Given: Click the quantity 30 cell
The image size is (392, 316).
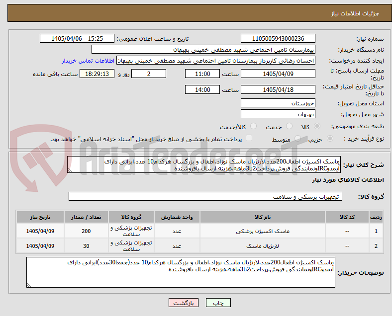Looking at the screenshot, I should click(x=86, y=246).
